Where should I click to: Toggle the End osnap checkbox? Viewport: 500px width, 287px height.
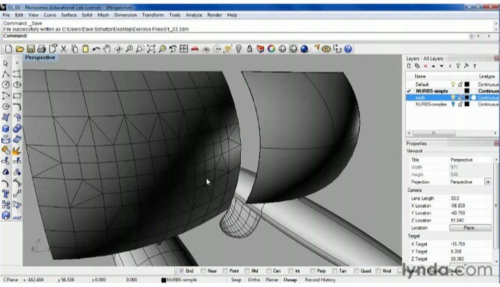tap(182, 269)
